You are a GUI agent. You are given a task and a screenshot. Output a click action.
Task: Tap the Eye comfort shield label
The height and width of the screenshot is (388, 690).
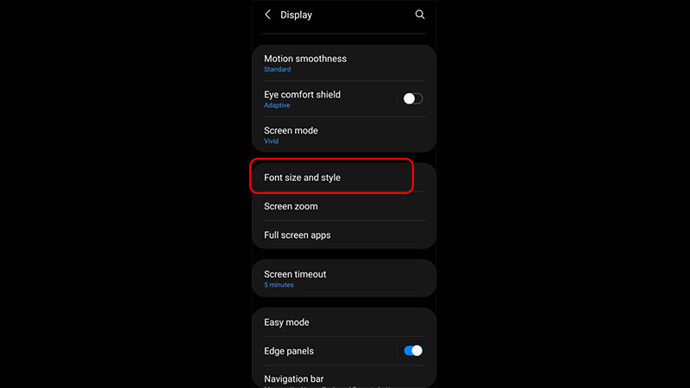point(302,95)
